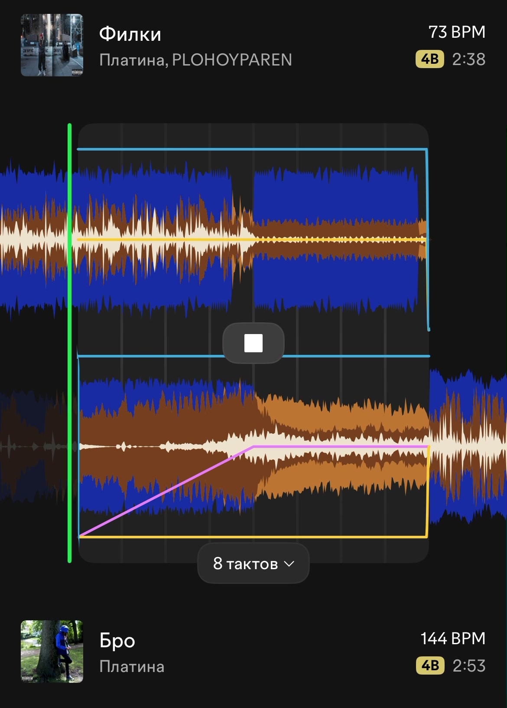Tap the 2:38 track duration

(x=469, y=59)
